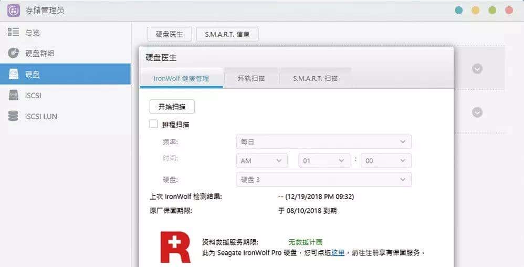Image resolution: width=524 pixels, height=267 pixels.
Task: Open the AM/PM time dropdown
Action: [x=262, y=161]
